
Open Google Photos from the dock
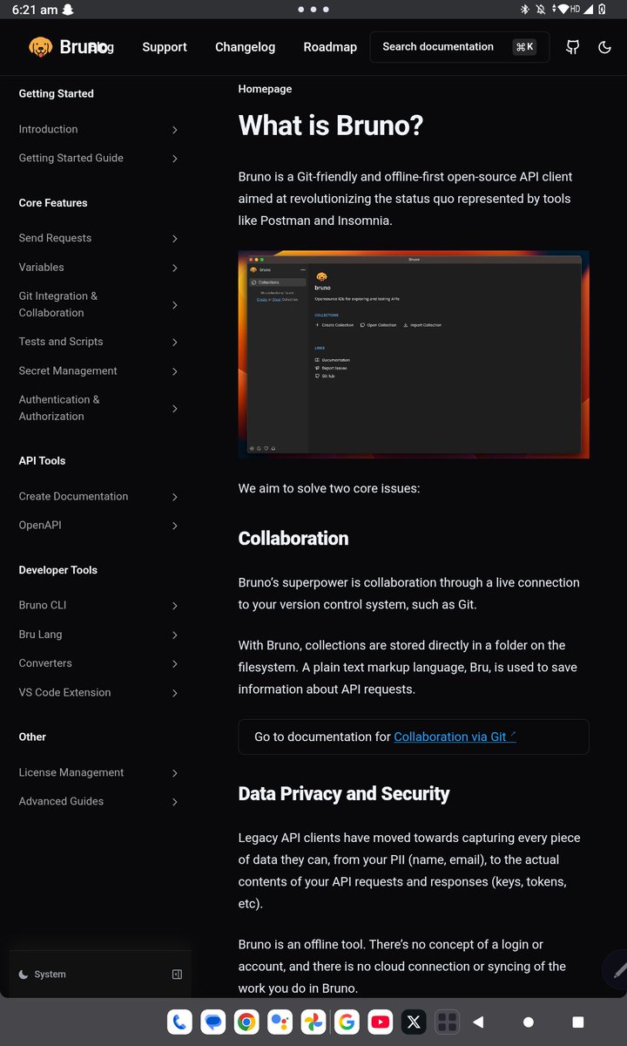(313, 1022)
